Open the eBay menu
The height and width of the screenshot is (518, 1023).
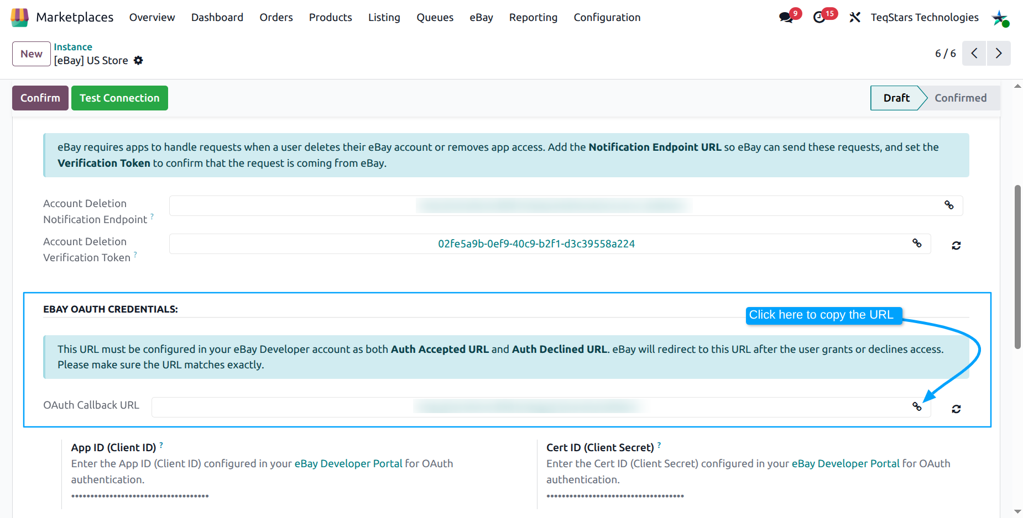pos(481,17)
